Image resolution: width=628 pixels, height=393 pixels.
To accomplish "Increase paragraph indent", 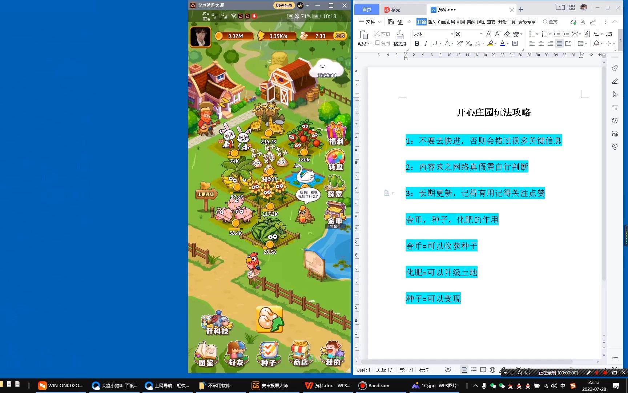I will coord(566,34).
